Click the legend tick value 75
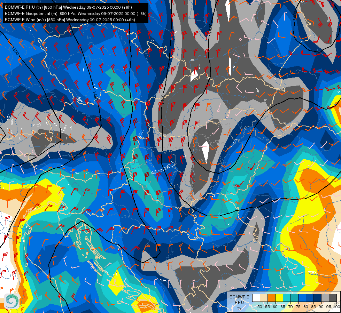The height and width of the screenshot is (313, 341). point(298,307)
